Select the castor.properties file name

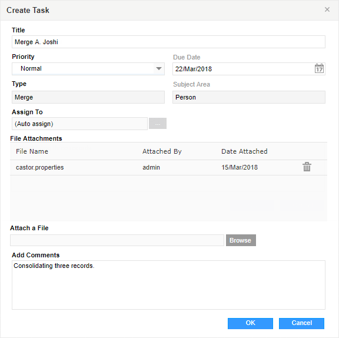pos(40,167)
